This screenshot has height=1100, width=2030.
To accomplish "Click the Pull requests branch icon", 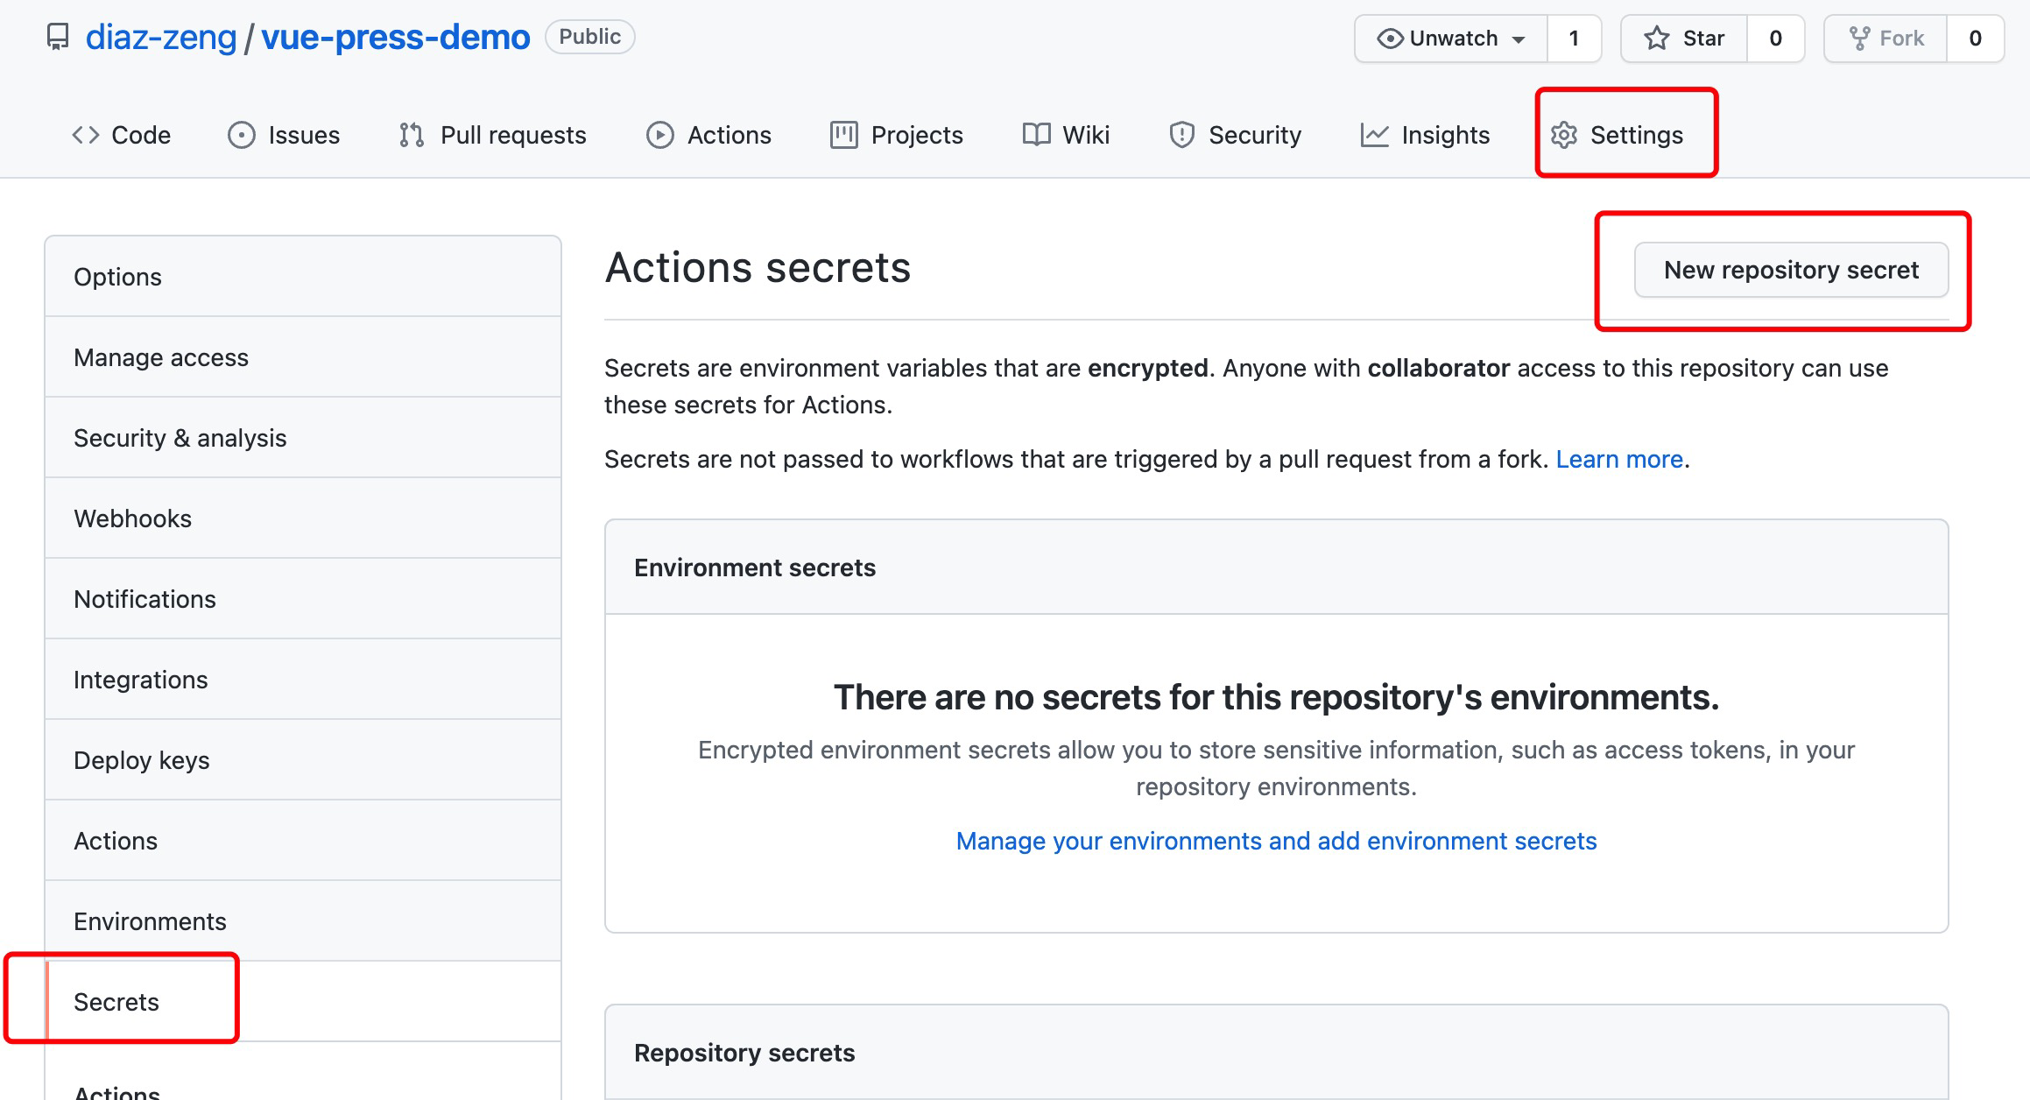I will [412, 135].
